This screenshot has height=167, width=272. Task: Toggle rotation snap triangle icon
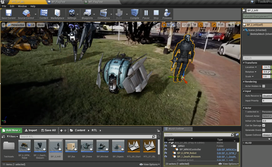pos(201,25)
